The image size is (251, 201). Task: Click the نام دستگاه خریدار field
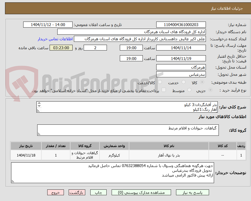pos(131,32)
